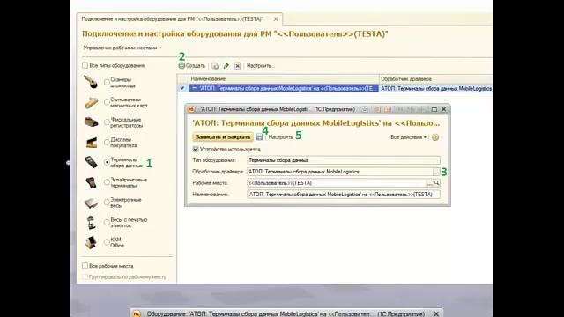Select Считыватели магнитных карт radio button
The image size is (564, 317).
pos(107,102)
